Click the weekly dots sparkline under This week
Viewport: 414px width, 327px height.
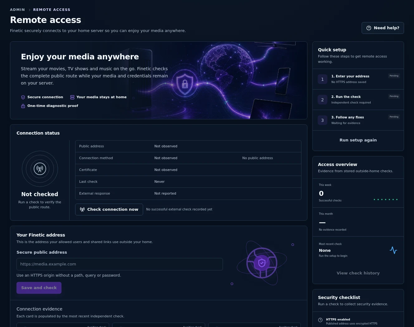pos(386,200)
